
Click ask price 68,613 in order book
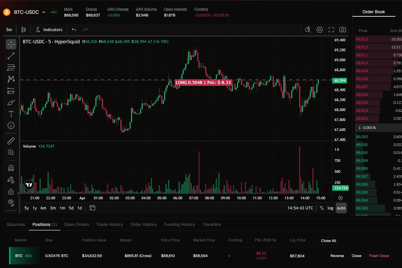coord(362,39)
